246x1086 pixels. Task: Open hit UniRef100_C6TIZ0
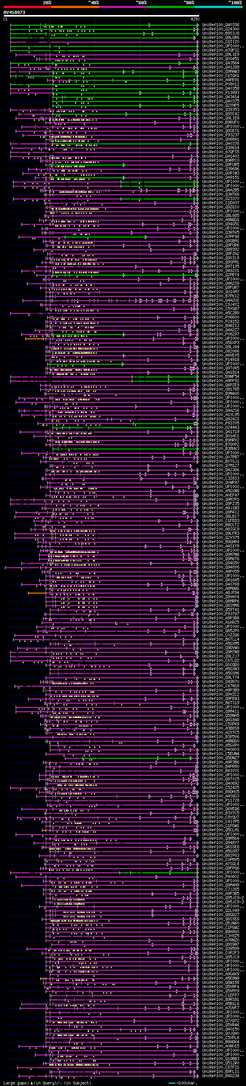tap(221, 42)
